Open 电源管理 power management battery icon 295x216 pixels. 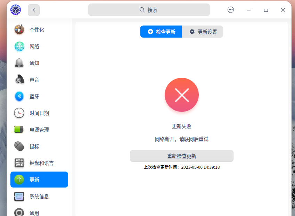pyautogui.click(x=19, y=130)
